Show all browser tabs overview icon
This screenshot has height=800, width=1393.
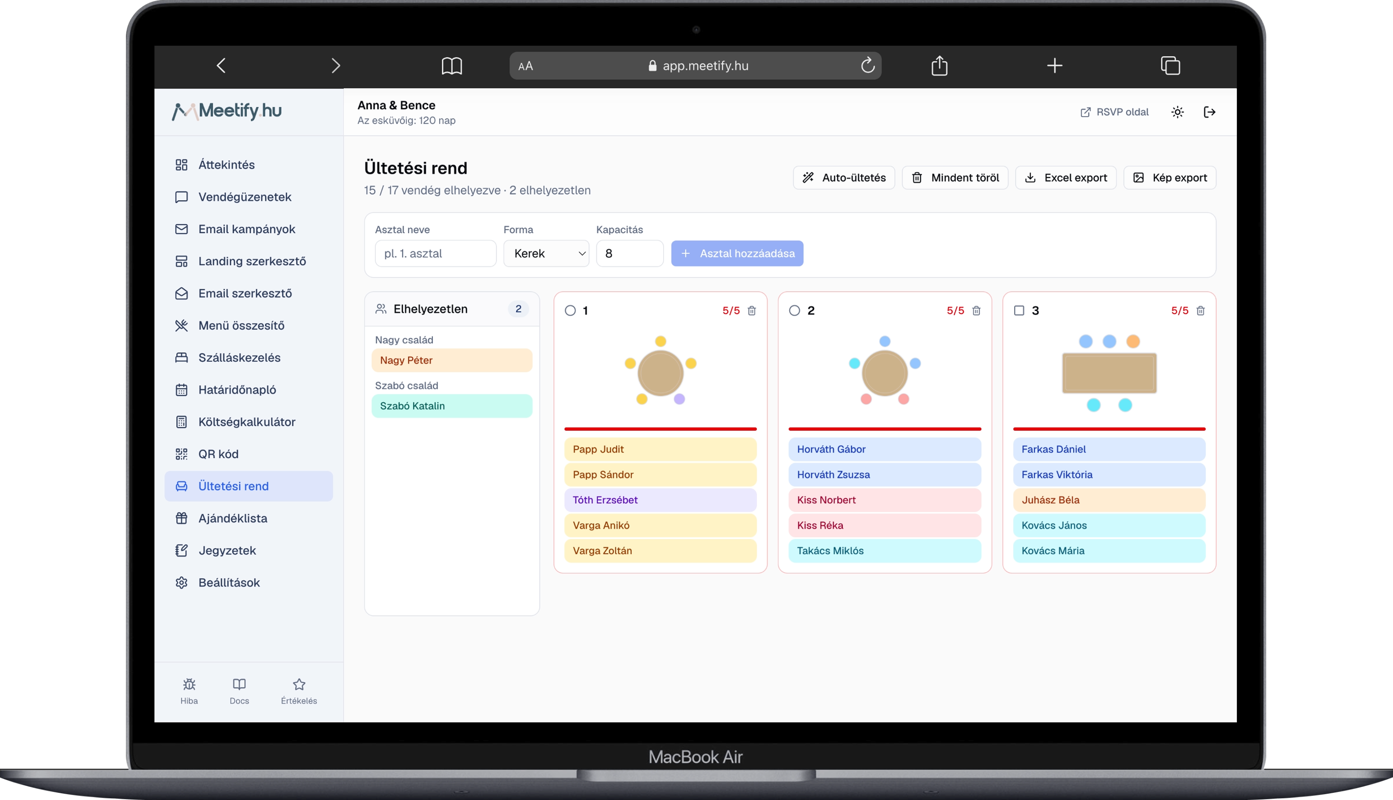(1170, 66)
